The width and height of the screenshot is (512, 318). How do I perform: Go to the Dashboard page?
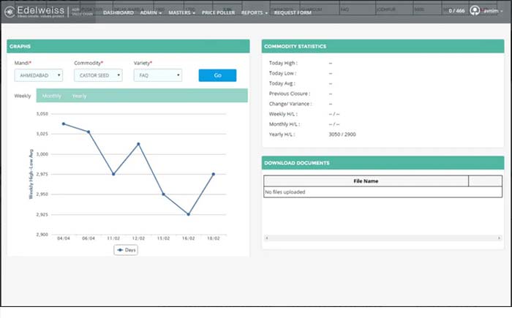coord(118,12)
